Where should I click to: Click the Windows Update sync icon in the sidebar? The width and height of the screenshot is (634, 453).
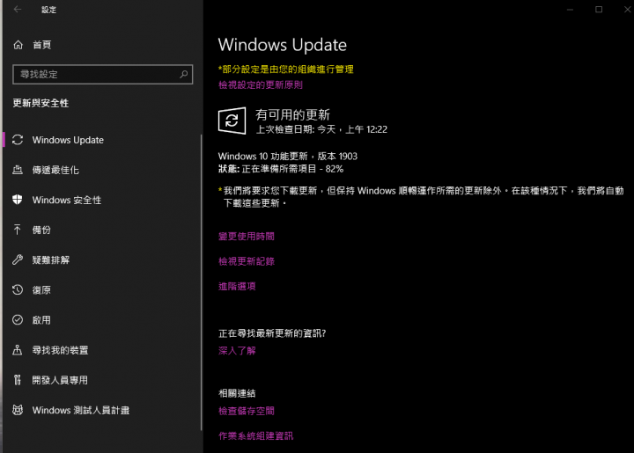(x=18, y=140)
